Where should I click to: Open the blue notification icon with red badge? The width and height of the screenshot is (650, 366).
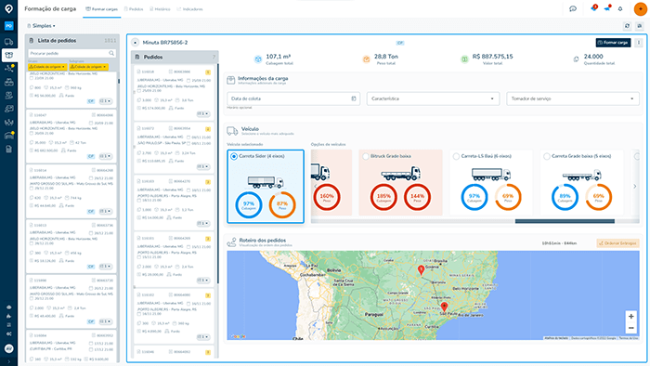(x=594, y=8)
